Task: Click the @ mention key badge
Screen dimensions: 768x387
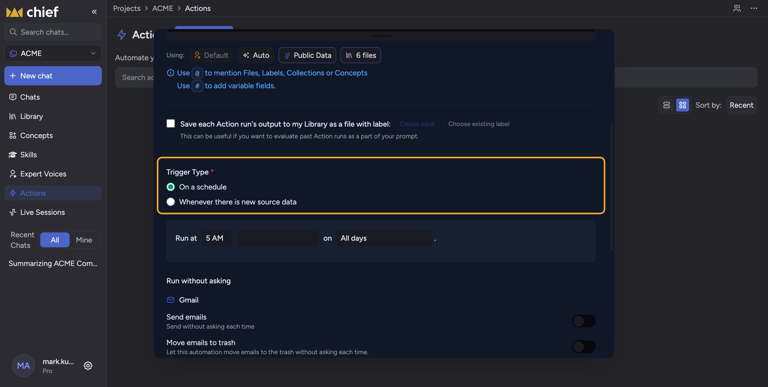Action: [x=197, y=73]
